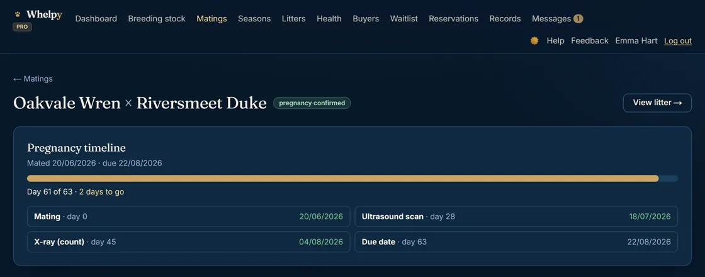
Task: Select the Ultrasound scan day 28 milestone
Action: 516,217
